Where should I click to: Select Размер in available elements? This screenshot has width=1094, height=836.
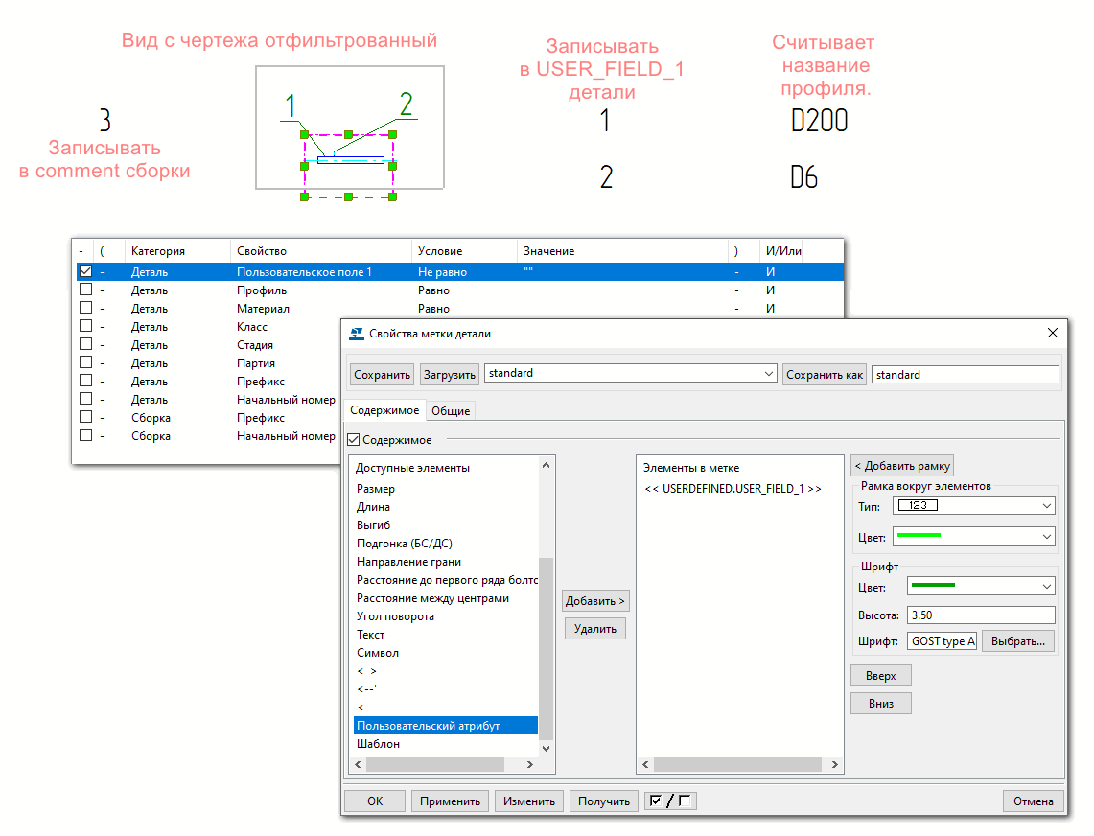(375, 489)
